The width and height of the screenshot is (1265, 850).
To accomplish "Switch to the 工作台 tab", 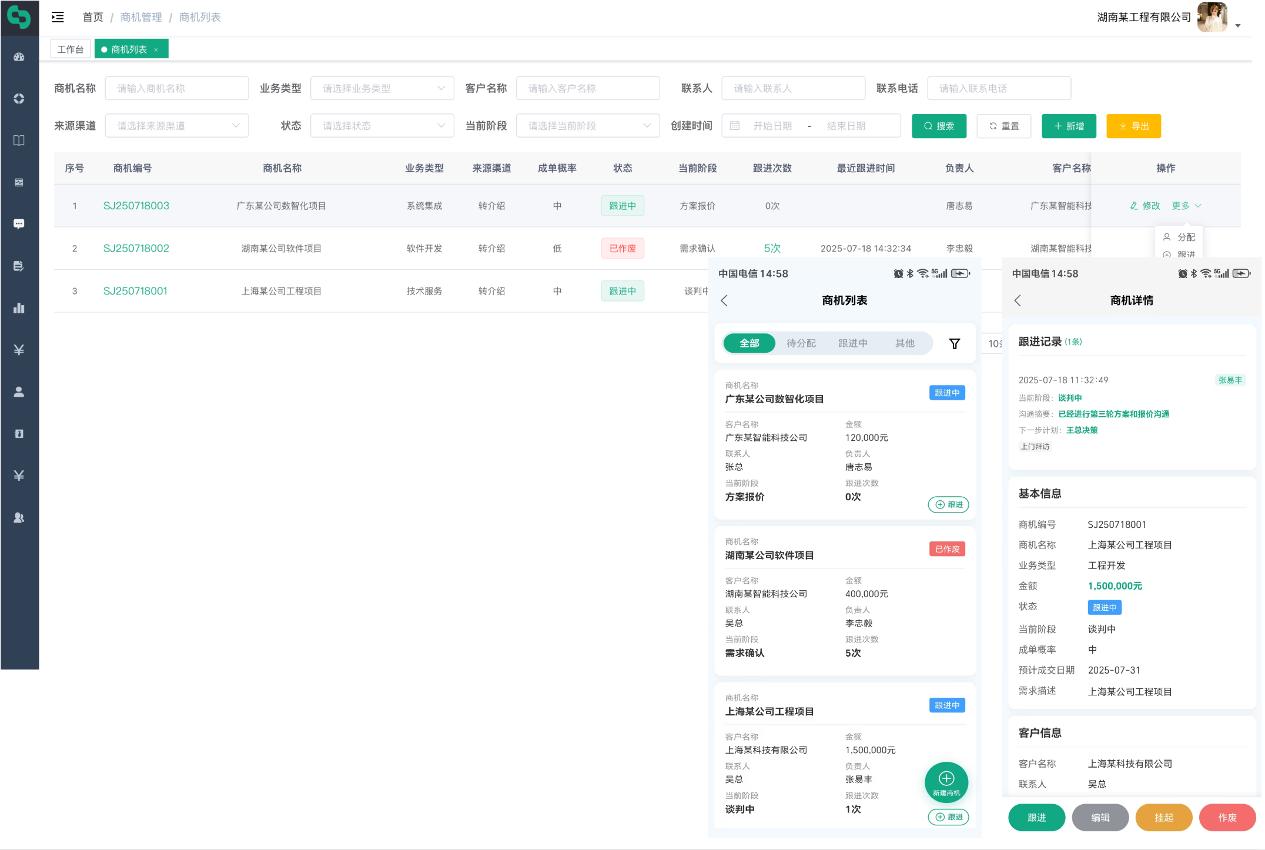I will (71, 49).
